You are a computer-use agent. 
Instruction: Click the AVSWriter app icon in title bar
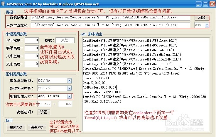tap(3, 4)
